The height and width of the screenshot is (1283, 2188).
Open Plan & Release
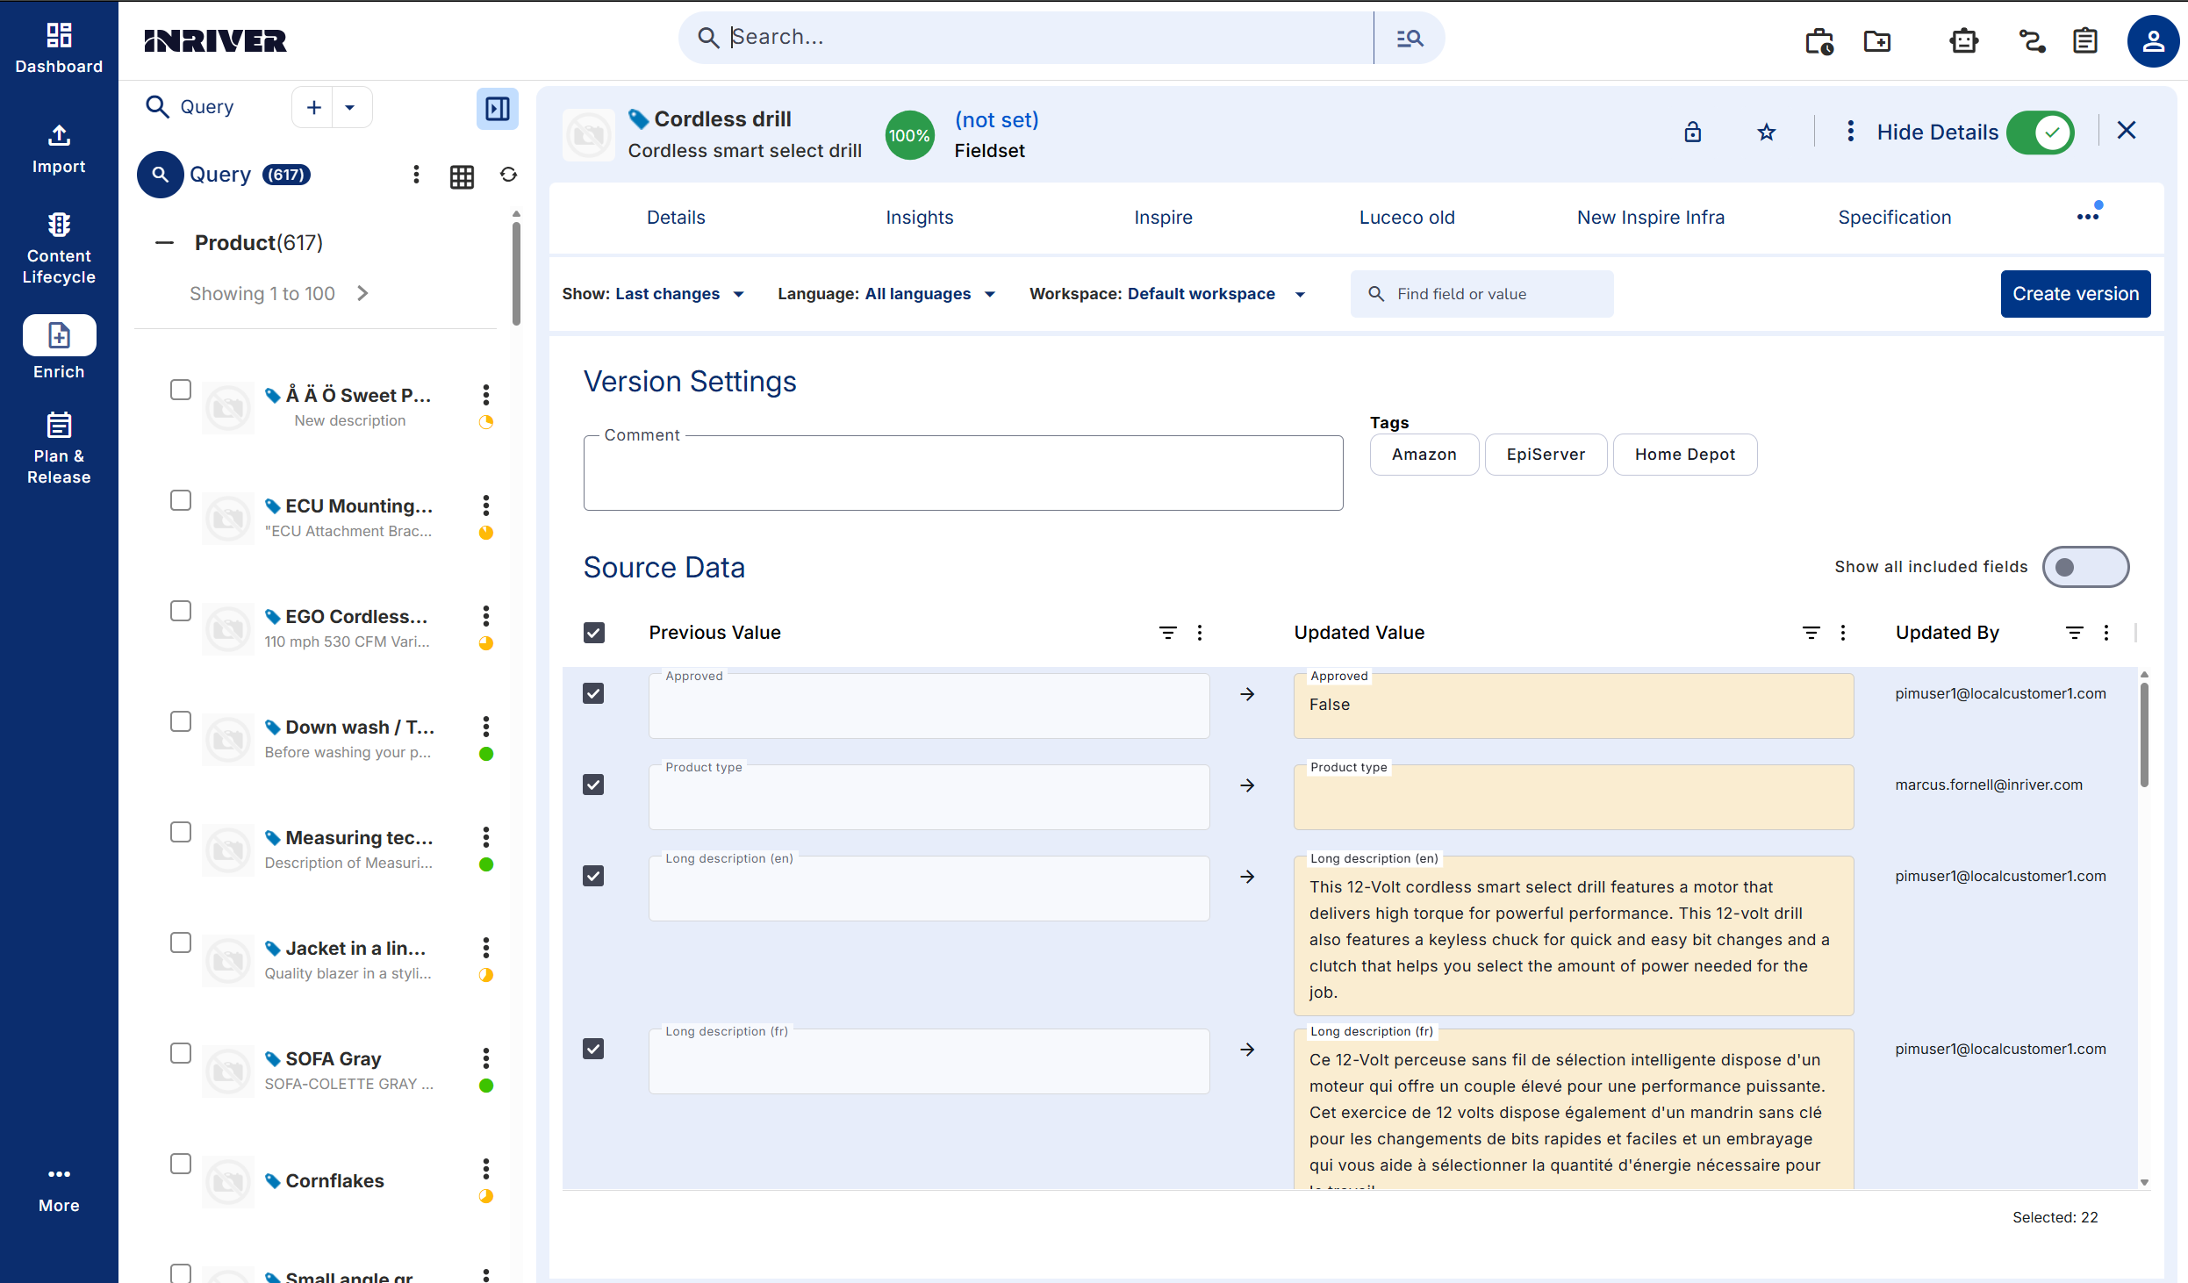[x=59, y=448]
